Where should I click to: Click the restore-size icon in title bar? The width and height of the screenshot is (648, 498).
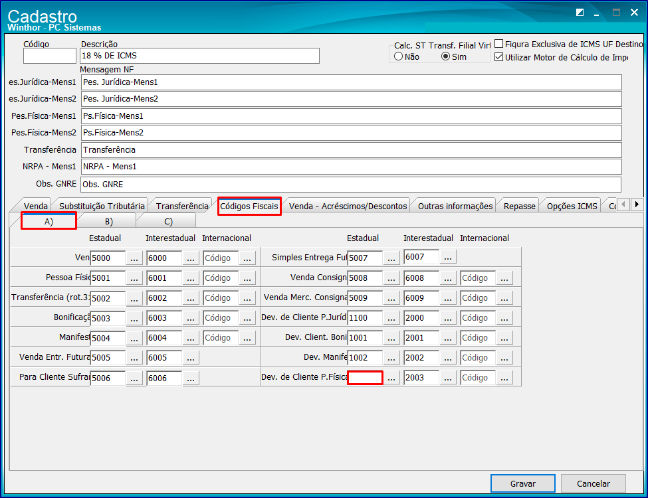coord(580,13)
